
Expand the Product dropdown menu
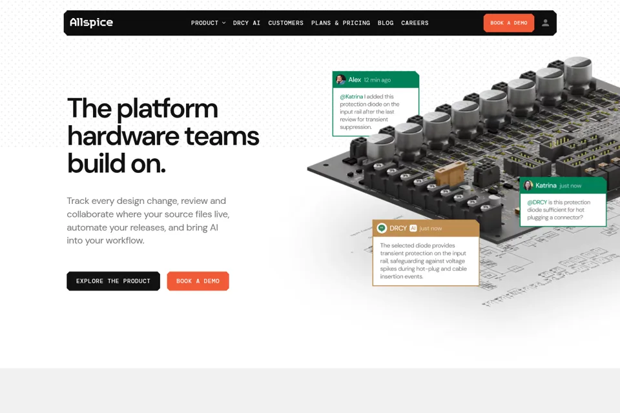coord(209,23)
